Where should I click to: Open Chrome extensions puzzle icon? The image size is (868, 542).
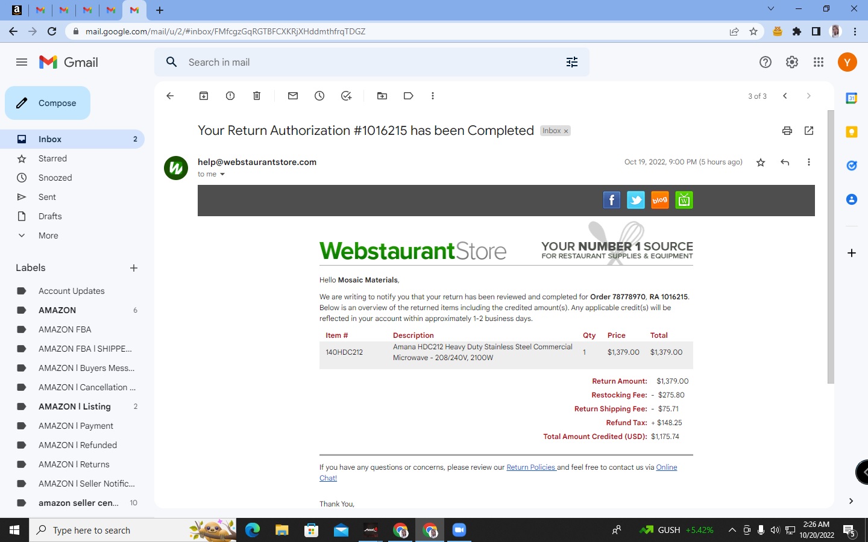pos(797,31)
